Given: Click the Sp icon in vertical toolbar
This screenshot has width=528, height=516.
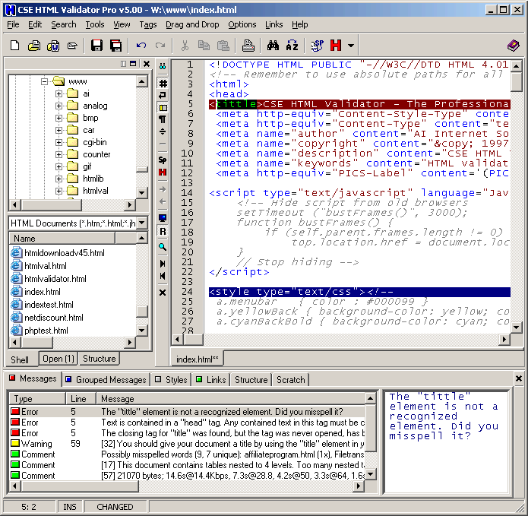Looking at the screenshot, I should point(163,160).
